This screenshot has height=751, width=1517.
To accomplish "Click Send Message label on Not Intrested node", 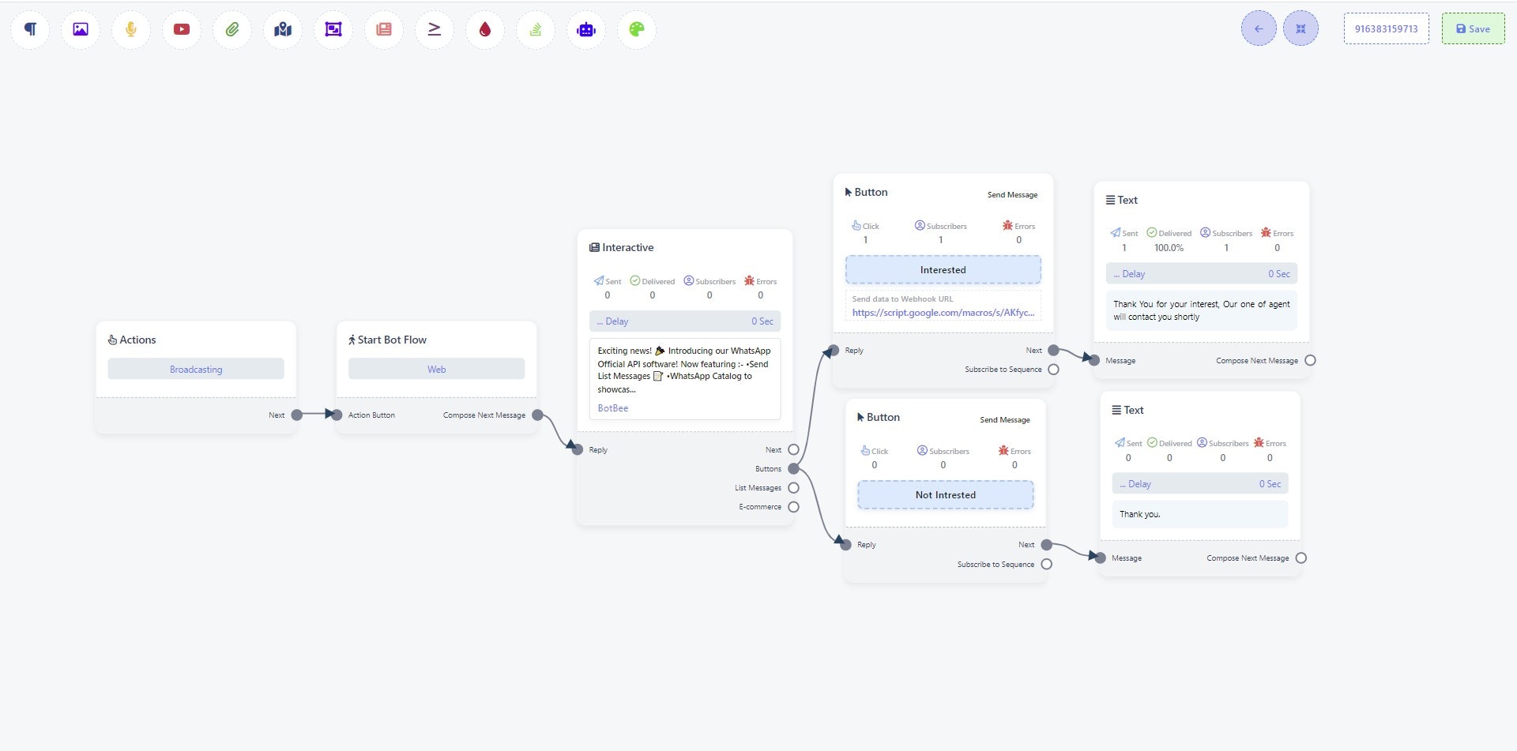I will (x=1005, y=419).
